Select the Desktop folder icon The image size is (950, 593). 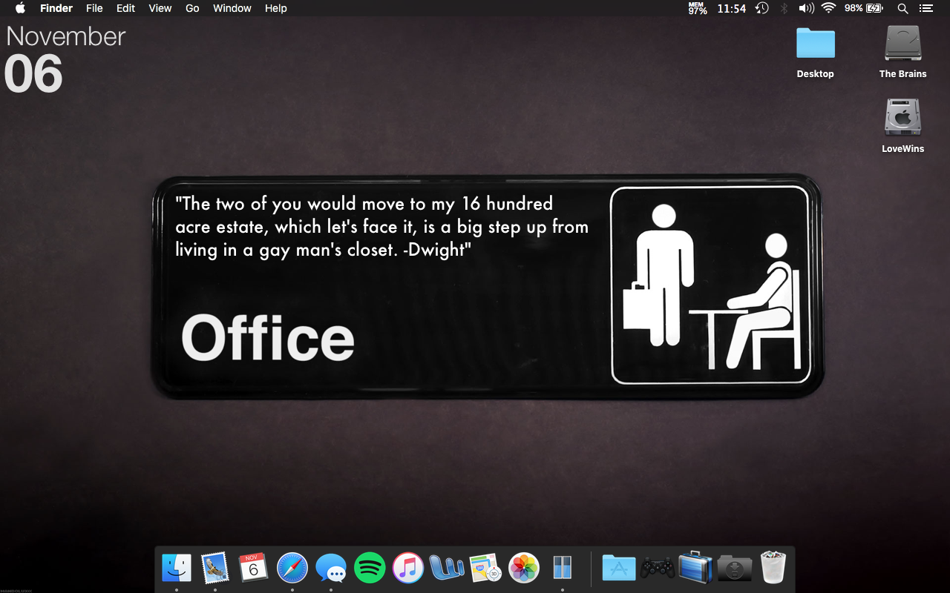click(x=816, y=44)
